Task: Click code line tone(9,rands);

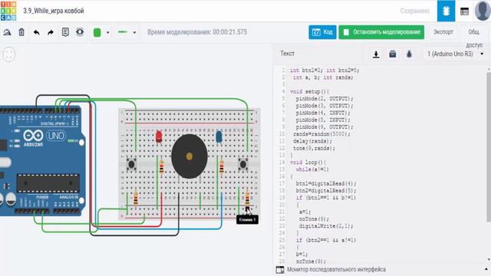Action: click(314, 148)
